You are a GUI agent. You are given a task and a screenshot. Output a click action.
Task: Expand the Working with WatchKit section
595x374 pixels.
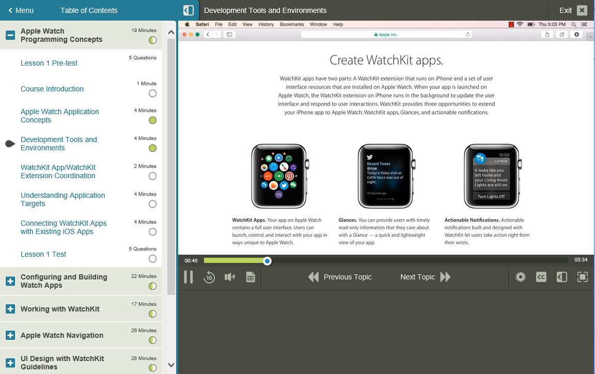(10, 308)
